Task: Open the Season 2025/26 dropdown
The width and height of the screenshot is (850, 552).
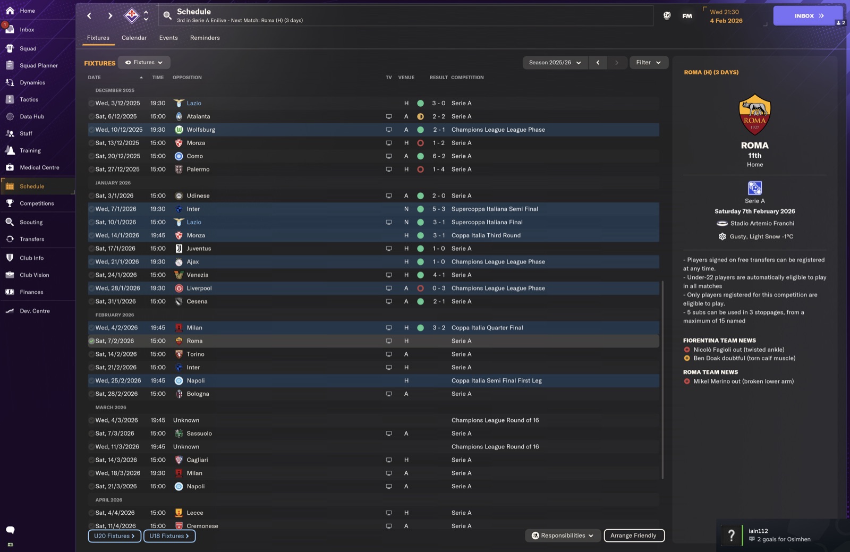Action: tap(555, 63)
